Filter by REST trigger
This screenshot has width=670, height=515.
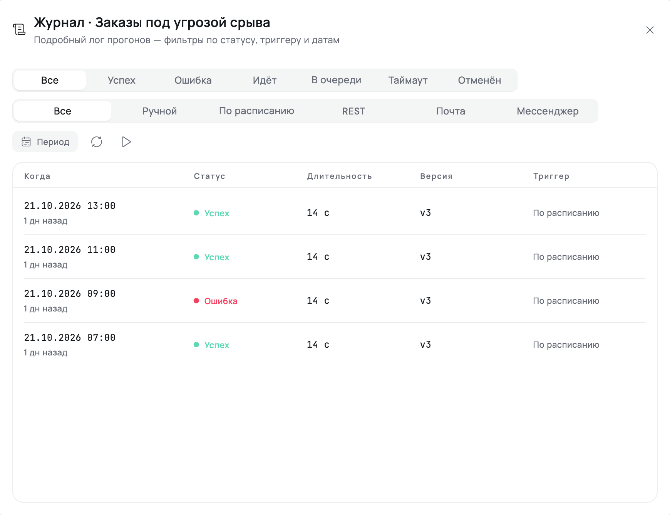pos(354,111)
